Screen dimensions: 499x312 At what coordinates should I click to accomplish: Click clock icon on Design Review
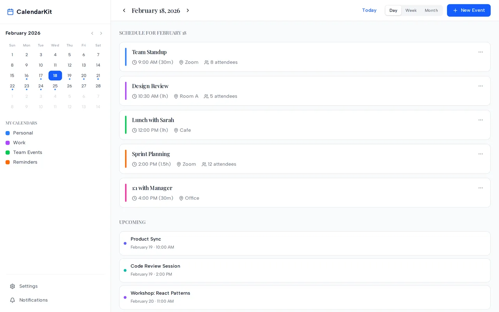coord(134,96)
